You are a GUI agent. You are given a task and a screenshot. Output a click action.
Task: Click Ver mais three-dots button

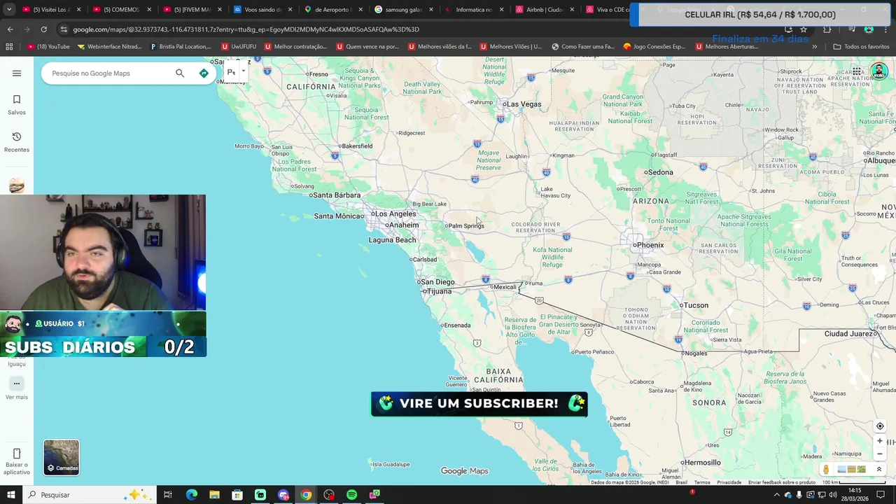click(x=17, y=384)
